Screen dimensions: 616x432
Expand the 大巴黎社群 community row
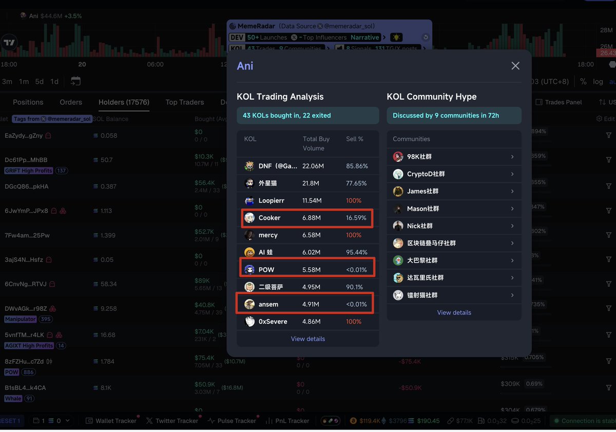pos(512,260)
